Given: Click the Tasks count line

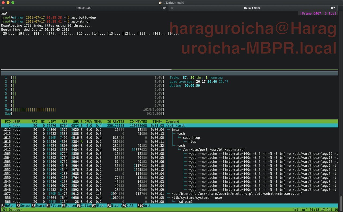Looking at the screenshot, I should [196, 77].
